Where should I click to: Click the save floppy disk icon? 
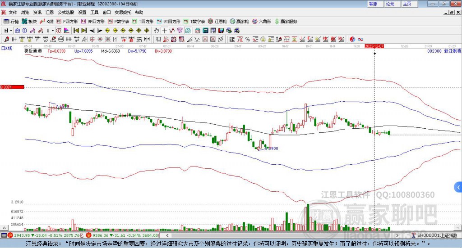pos(221,31)
